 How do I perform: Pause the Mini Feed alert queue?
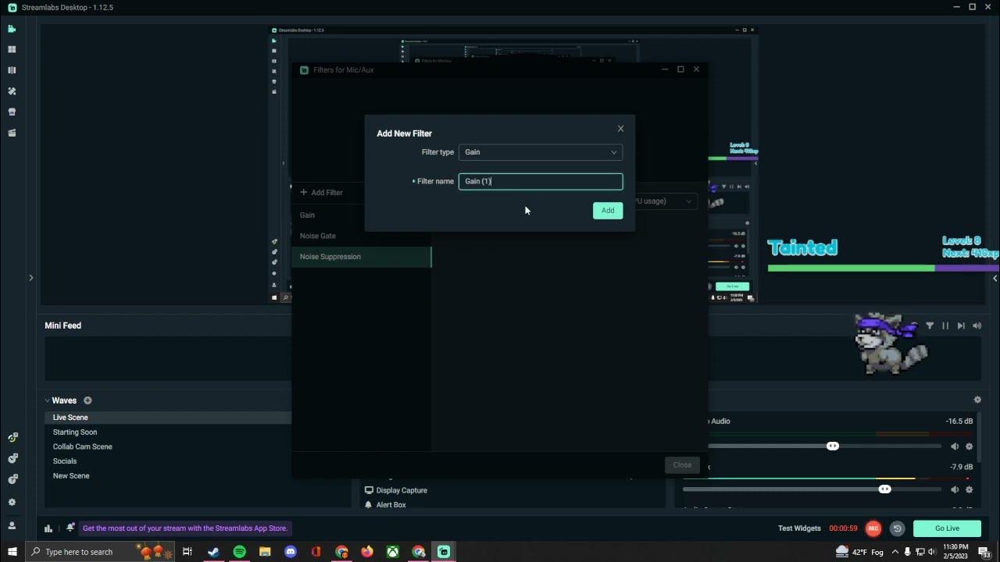tap(945, 325)
